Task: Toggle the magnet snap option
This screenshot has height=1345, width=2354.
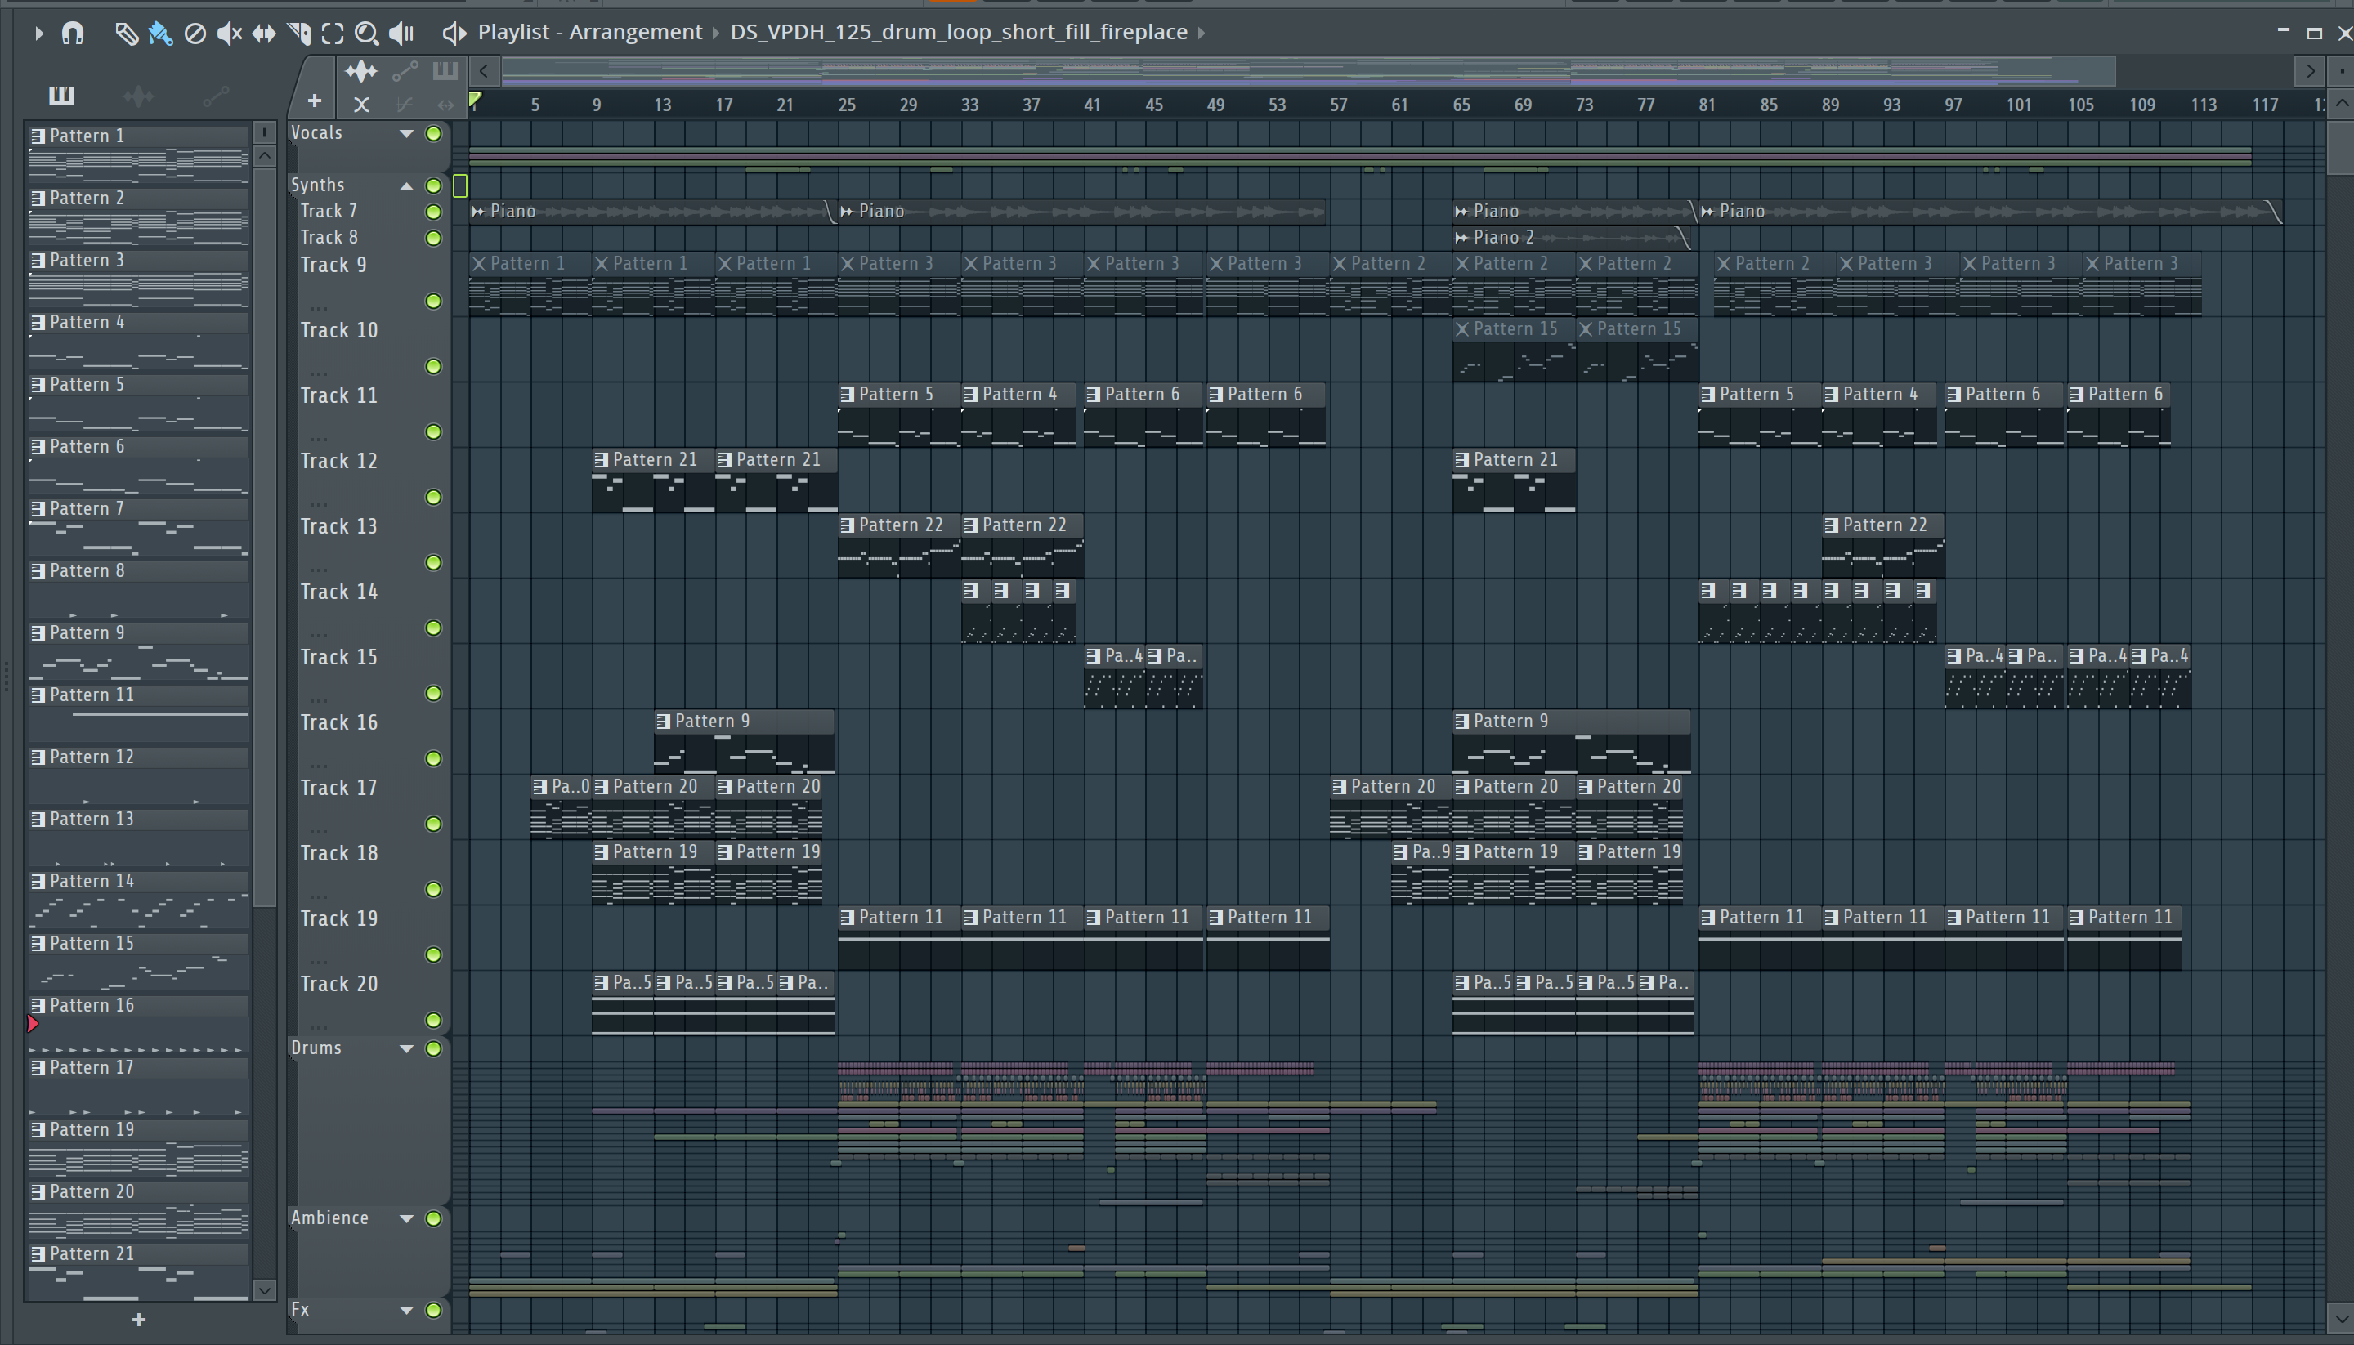Action: 72,34
